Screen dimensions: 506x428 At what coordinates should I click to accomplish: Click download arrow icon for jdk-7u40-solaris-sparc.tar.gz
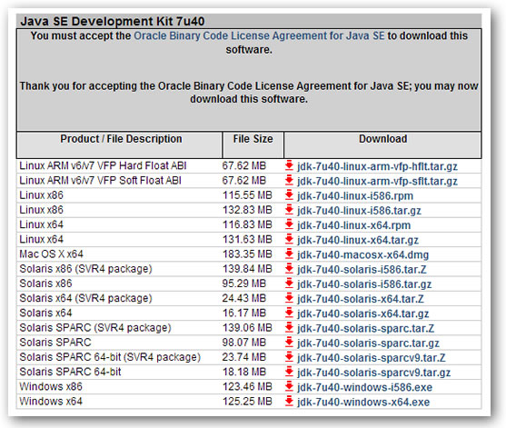[289, 343]
